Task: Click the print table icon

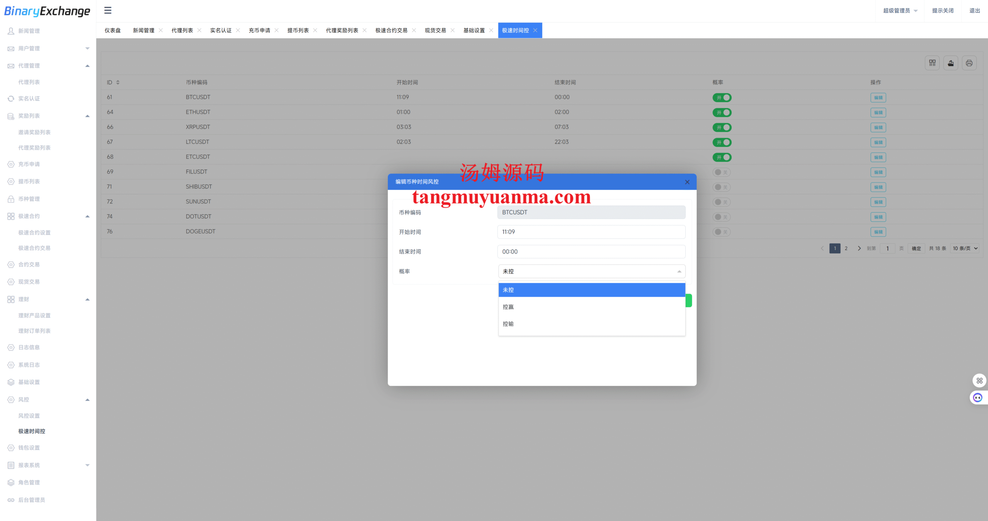Action: pos(969,63)
